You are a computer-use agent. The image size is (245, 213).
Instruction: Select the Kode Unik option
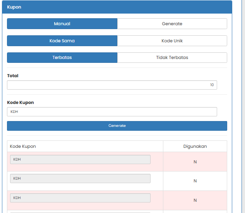pos(172,41)
